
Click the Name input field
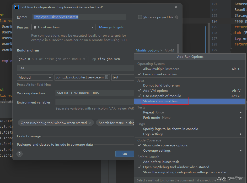point(79,17)
